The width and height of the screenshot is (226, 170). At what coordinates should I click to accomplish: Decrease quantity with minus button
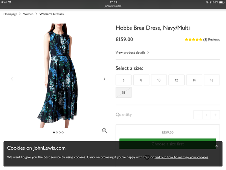[x=198, y=115]
